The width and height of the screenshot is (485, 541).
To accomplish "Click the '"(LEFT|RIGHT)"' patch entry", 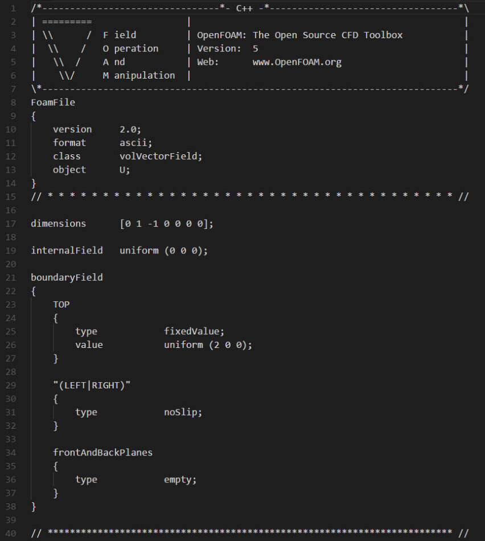I will 92,386.
